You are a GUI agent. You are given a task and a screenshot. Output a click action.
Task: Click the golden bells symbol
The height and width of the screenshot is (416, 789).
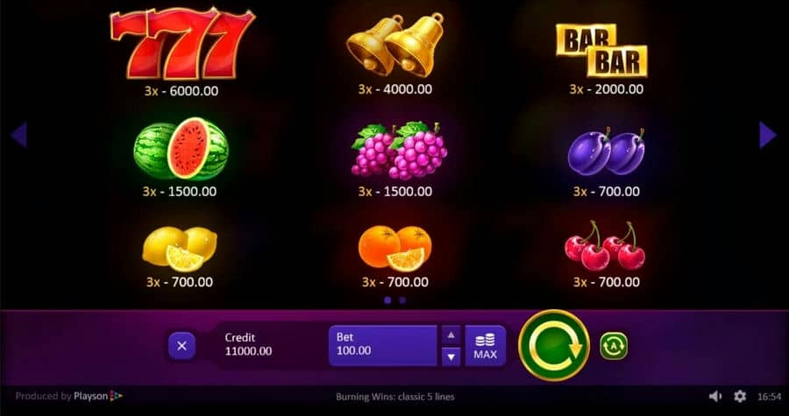coord(395,46)
